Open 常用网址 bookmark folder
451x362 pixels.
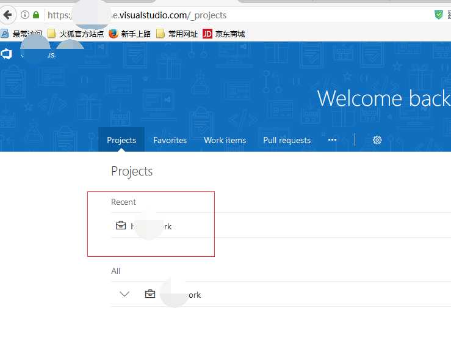coord(177,34)
